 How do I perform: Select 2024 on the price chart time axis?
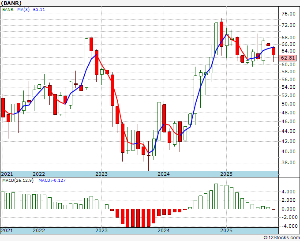coord(164,174)
